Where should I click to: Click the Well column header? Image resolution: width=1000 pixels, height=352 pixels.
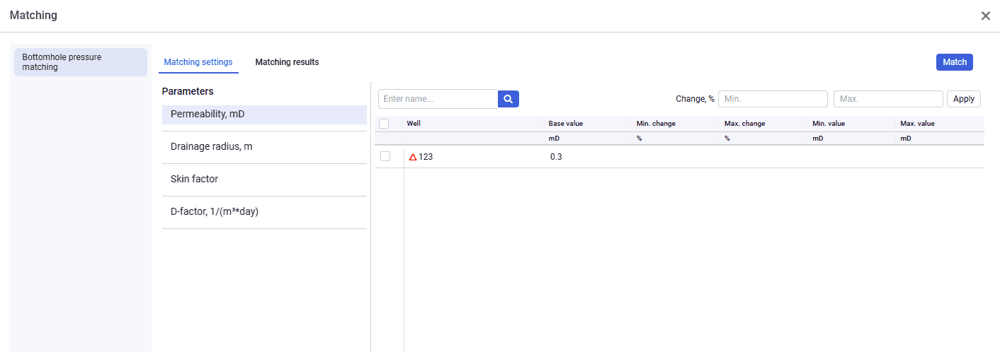tap(474, 124)
